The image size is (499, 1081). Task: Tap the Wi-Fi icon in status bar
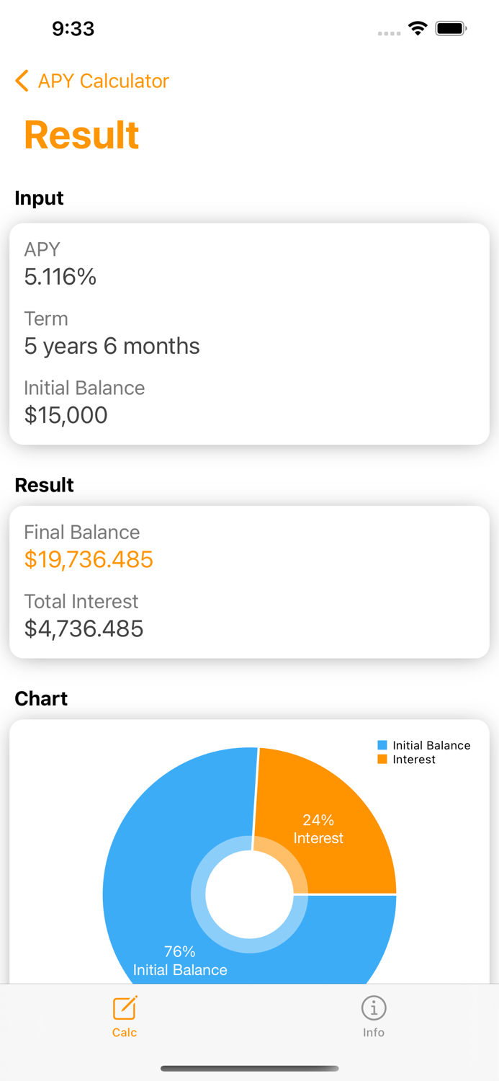point(418,29)
